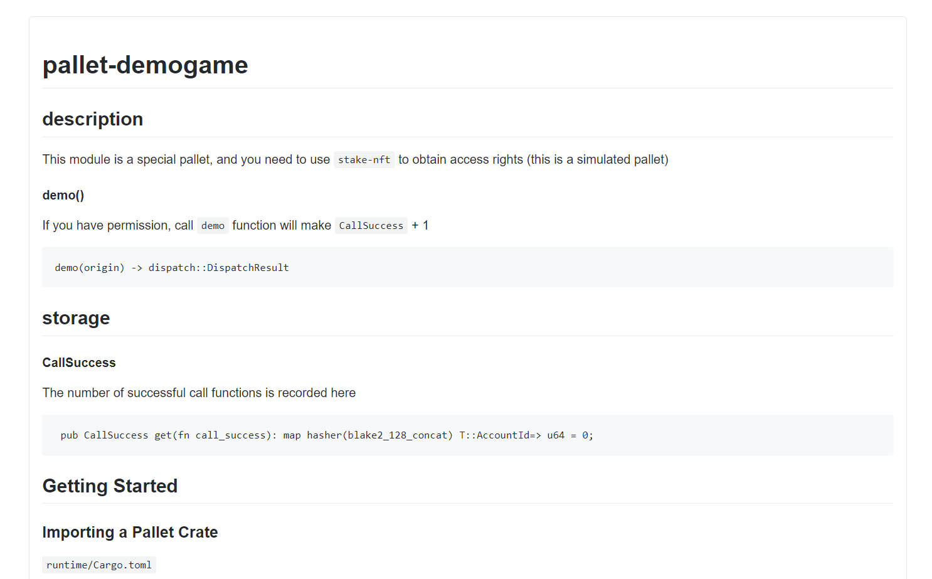Click the runtime/Cargo.toml code label
Screen dimensions: 932x579
tap(99, 565)
